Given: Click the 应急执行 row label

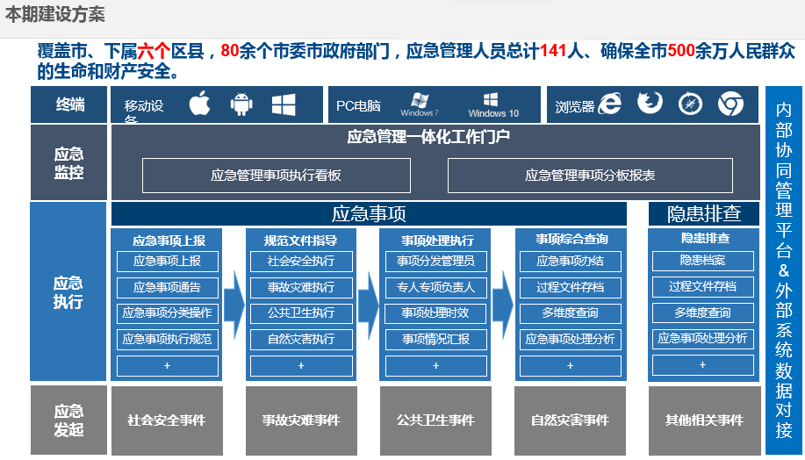Looking at the screenshot, I should coord(68,291).
